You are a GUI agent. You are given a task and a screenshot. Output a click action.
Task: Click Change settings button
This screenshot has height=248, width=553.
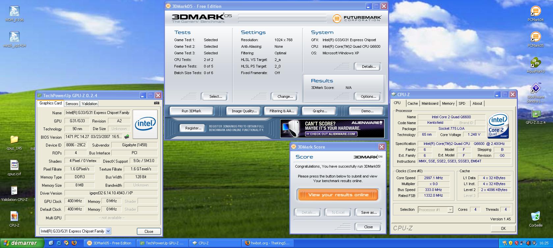[285, 96]
